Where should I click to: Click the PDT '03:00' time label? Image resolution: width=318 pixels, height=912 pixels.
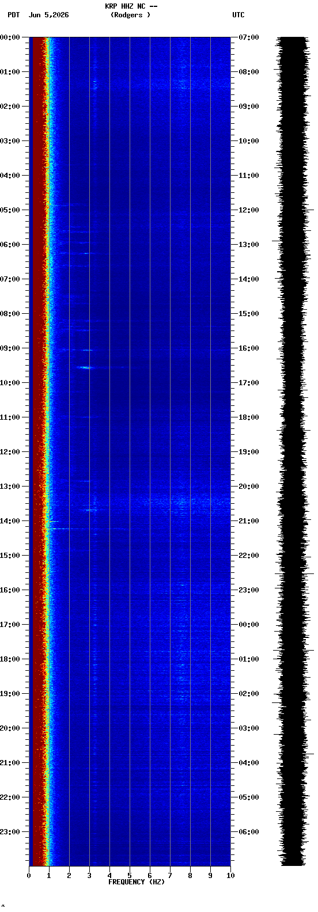10,141
